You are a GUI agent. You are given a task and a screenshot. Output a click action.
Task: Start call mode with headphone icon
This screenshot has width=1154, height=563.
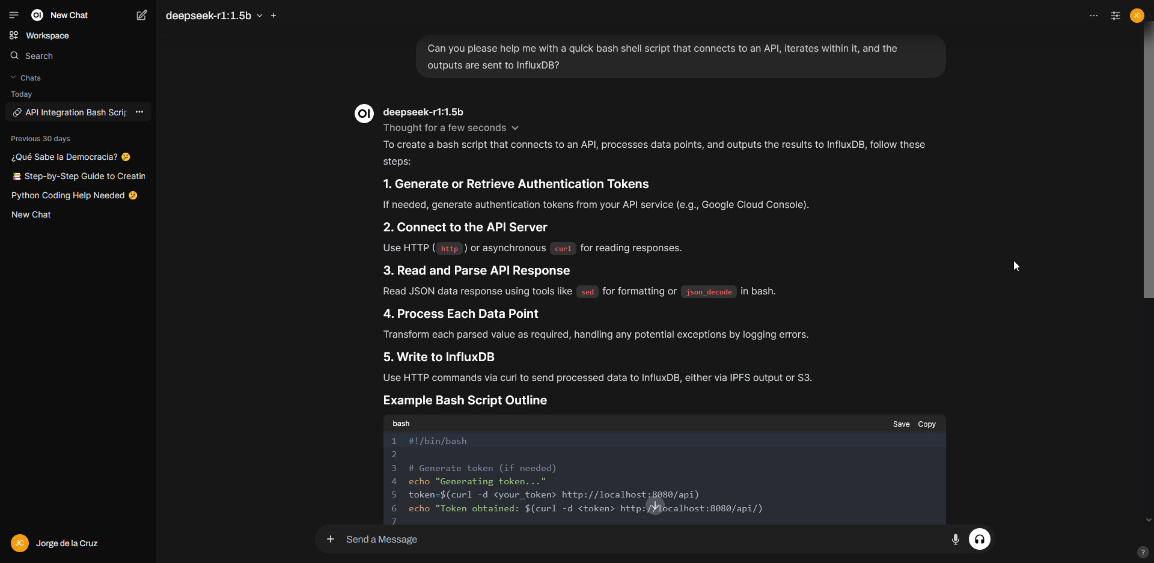[x=980, y=539]
